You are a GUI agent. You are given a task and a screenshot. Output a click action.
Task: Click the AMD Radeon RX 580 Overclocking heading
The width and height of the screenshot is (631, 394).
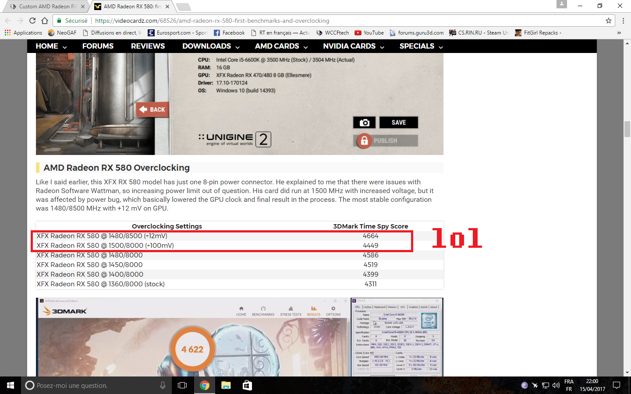click(x=117, y=168)
